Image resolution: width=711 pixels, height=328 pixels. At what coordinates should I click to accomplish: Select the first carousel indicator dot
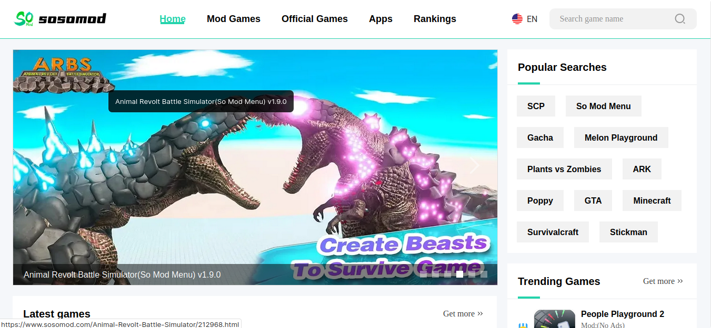(x=424, y=274)
